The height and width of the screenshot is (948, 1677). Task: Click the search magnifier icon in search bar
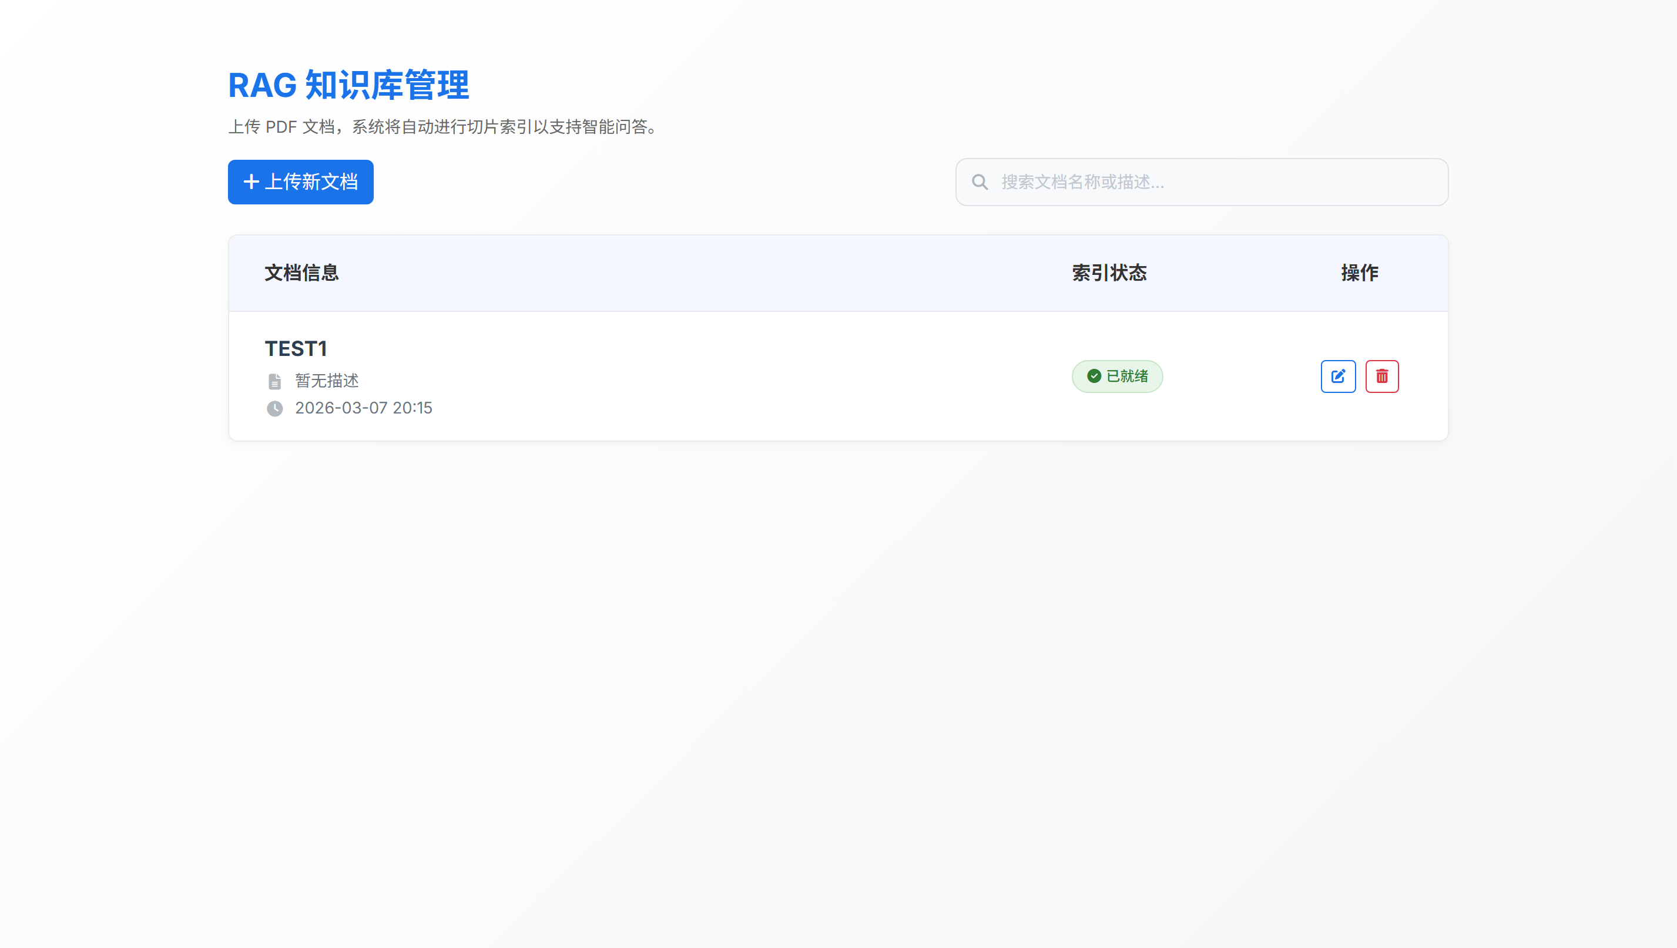point(980,181)
